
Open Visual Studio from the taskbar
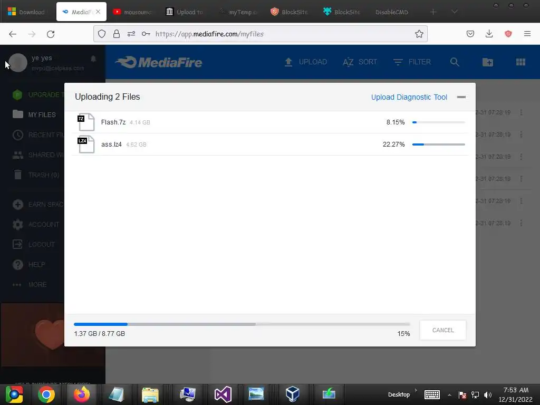point(223,394)
